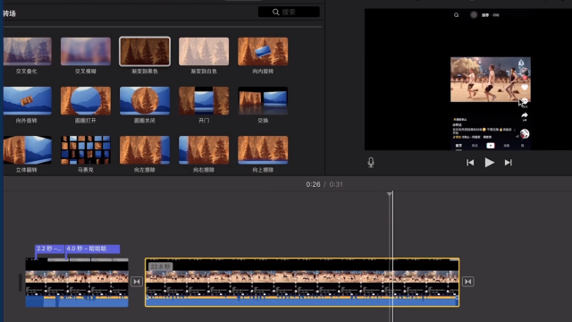
Task: Click the playhead handle on timeline
Action: coord(390,193)
